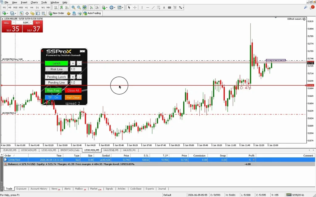Viewport: 316px width, 197px height.
Task: Toggle Chart Shift
Action: tap(97, 8)
